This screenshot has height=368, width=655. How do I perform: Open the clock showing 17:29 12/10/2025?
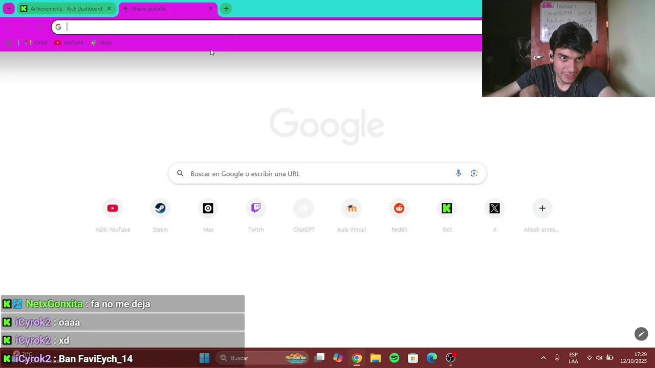pyautogui.click(x=634, y=358)
